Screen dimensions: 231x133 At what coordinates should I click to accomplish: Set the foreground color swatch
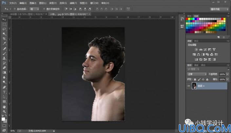[x=3, y=119]
